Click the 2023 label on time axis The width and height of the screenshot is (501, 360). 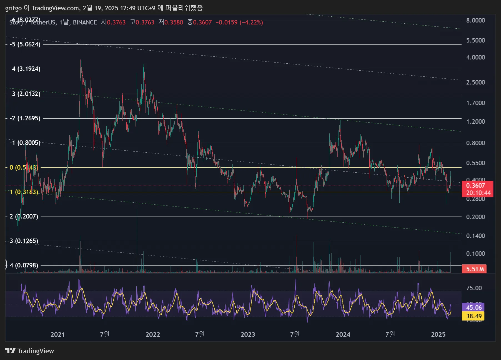pyautogui.click(x=248, y=334)
